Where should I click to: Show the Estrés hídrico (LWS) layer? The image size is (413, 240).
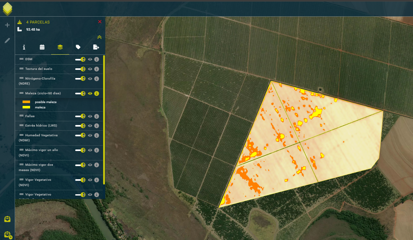(90, 126)
